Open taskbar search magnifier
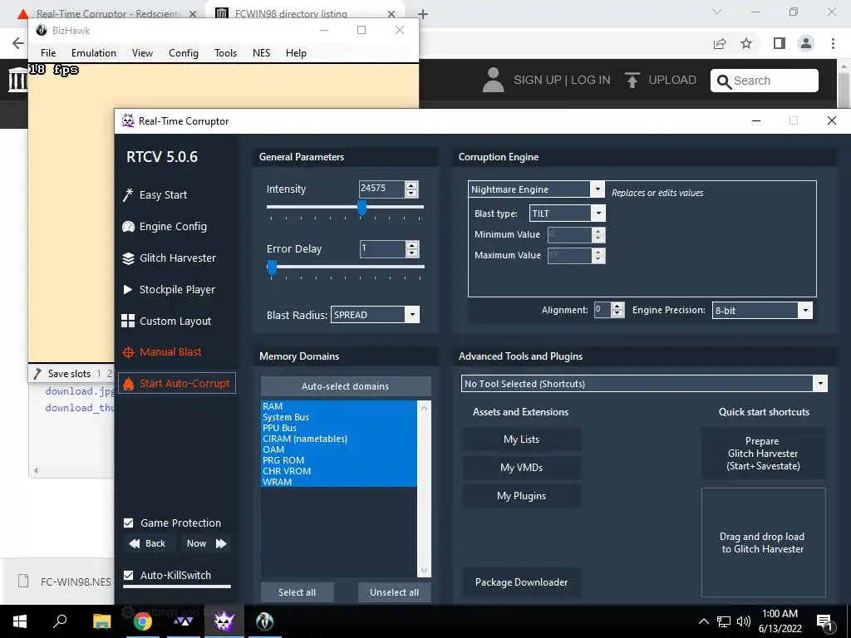Screen dimensions: 851x638 (x=60, y=621)
